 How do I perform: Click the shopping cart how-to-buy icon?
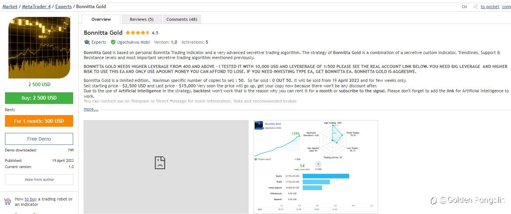click(7, 202)
